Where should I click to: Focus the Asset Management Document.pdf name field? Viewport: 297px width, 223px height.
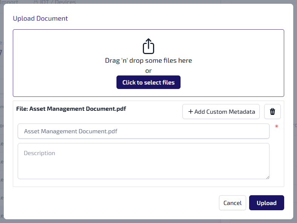point(143,131)
